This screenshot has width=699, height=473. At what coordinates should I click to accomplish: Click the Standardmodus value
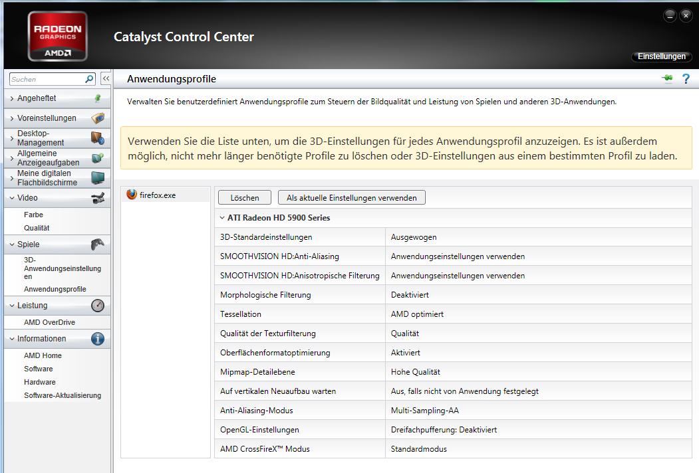[418, 449]
